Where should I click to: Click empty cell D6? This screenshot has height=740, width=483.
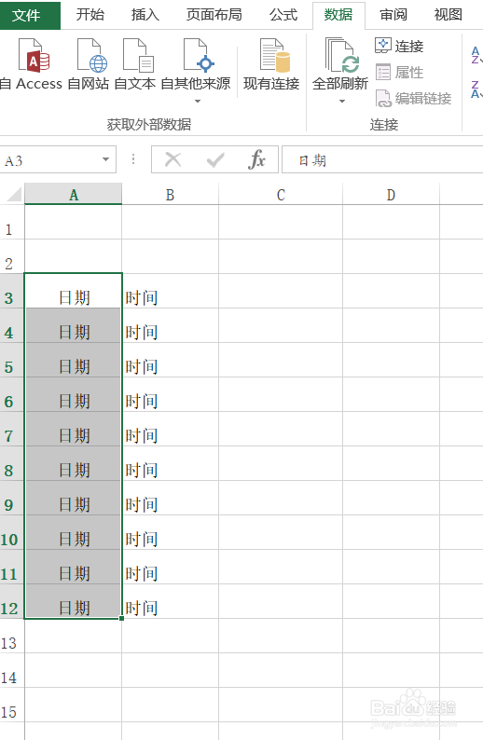tap(391, 394)
